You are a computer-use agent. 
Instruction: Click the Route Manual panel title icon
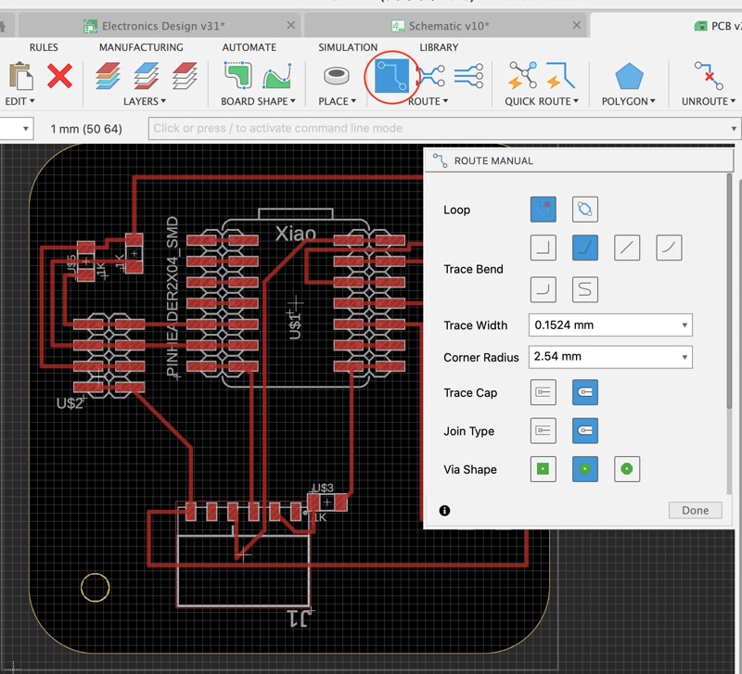tap(440, 160)
